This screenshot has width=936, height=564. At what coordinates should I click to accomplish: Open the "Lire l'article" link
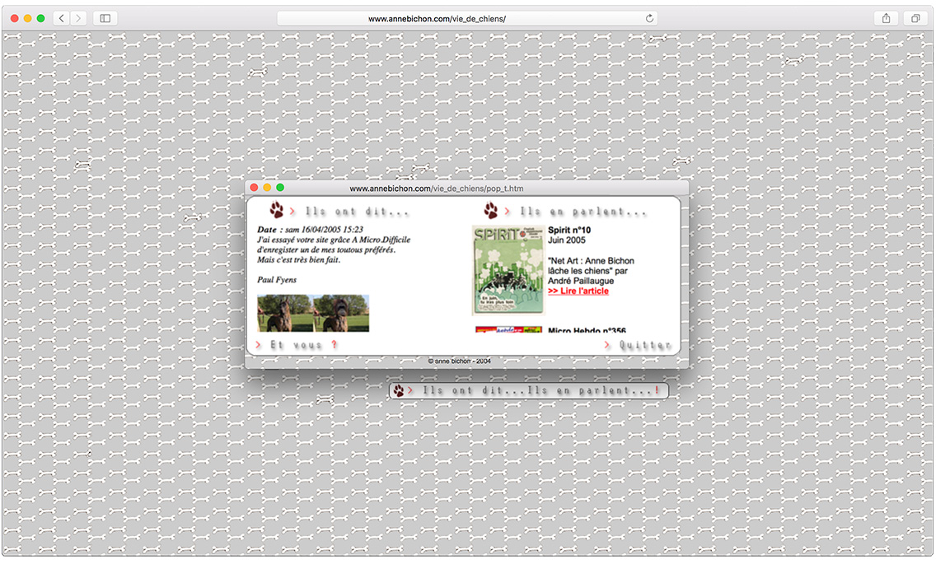578,291
